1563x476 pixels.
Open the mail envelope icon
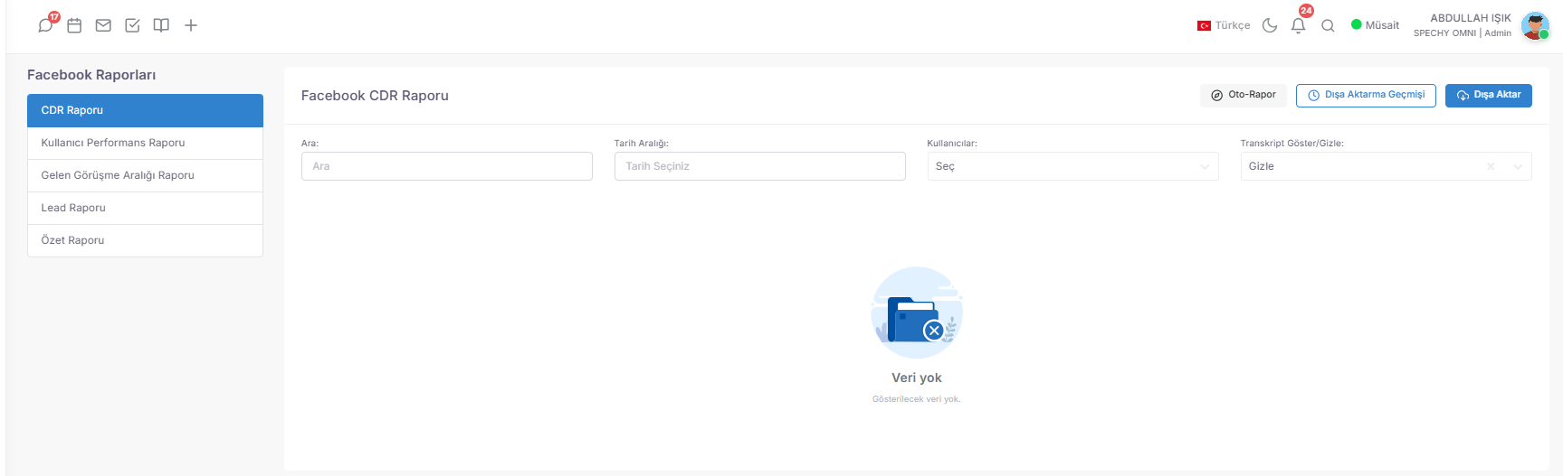tap(103, 25)
